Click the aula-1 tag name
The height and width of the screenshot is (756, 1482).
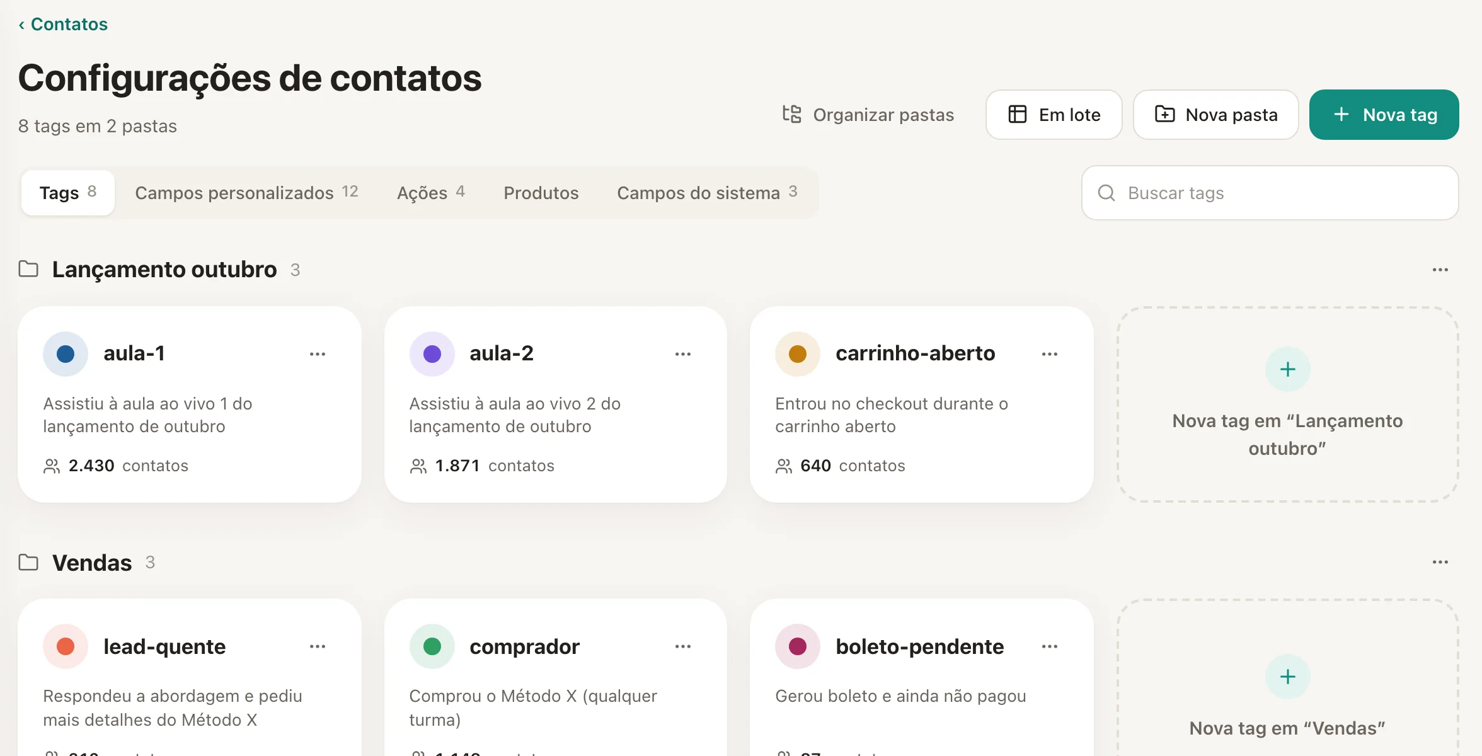click(x=134, y=353)
